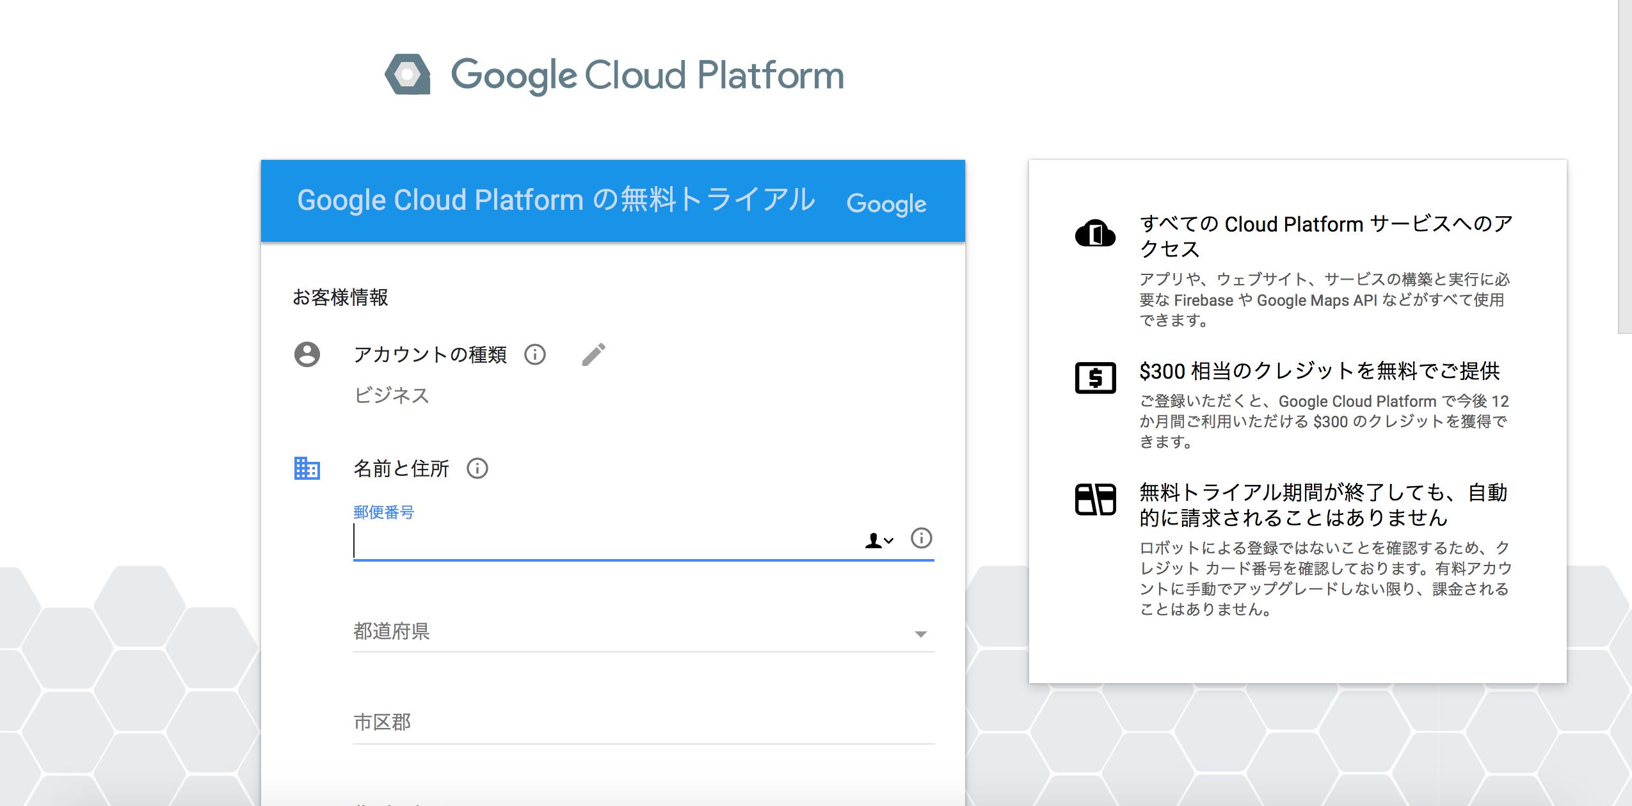Click the ビジネス account type value
The height and width of the screenshot is (806, 1632).
pyautogui.click(x=392, y=395)
